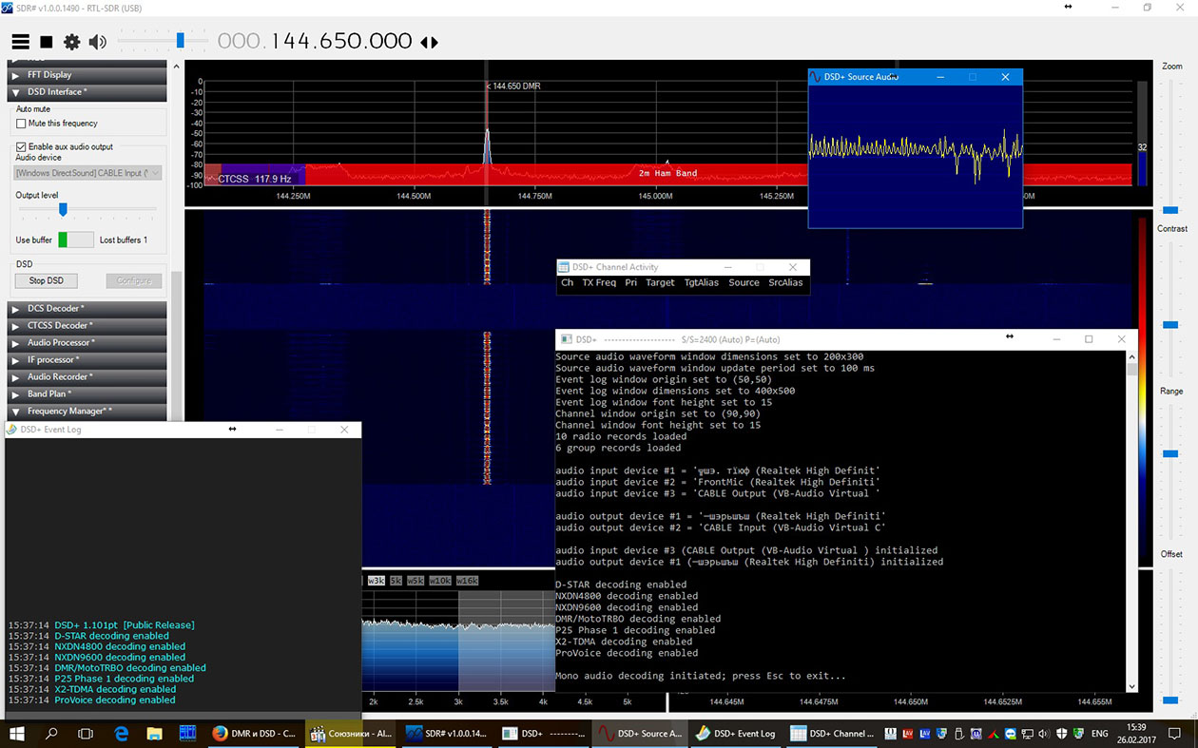Switch to Firefox DMR и DSD taskbar item
1198x748 pixels.
click(x=253, y=734)
